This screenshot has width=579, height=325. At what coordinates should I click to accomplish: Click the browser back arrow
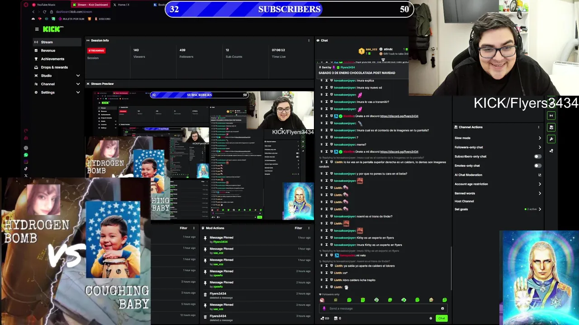point(33,12)
